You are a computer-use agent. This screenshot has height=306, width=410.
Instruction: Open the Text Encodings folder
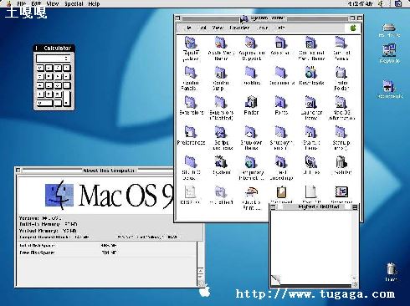pos(281,162)
